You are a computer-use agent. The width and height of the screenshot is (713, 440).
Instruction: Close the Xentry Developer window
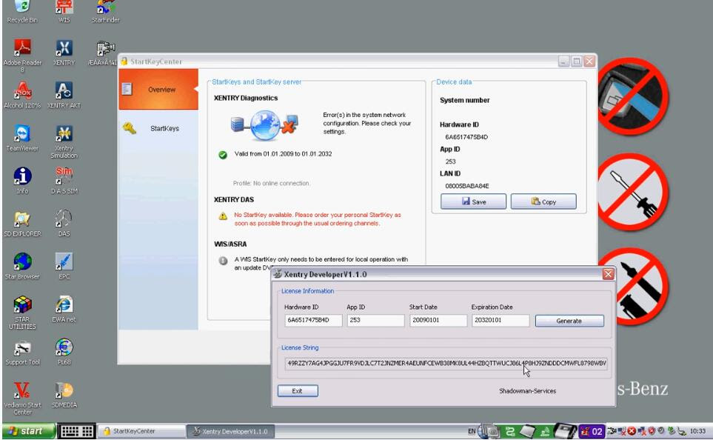(x=608, y=274)
